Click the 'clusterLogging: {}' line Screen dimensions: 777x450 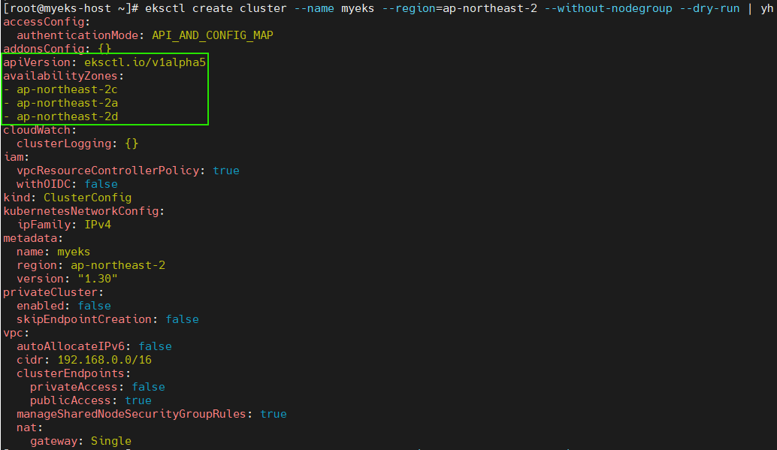tap(77, 143)
